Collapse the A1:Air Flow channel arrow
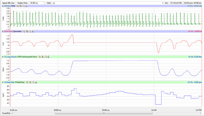Image resolution: width=204 pixels, height=116 pixels. point(3,32)
